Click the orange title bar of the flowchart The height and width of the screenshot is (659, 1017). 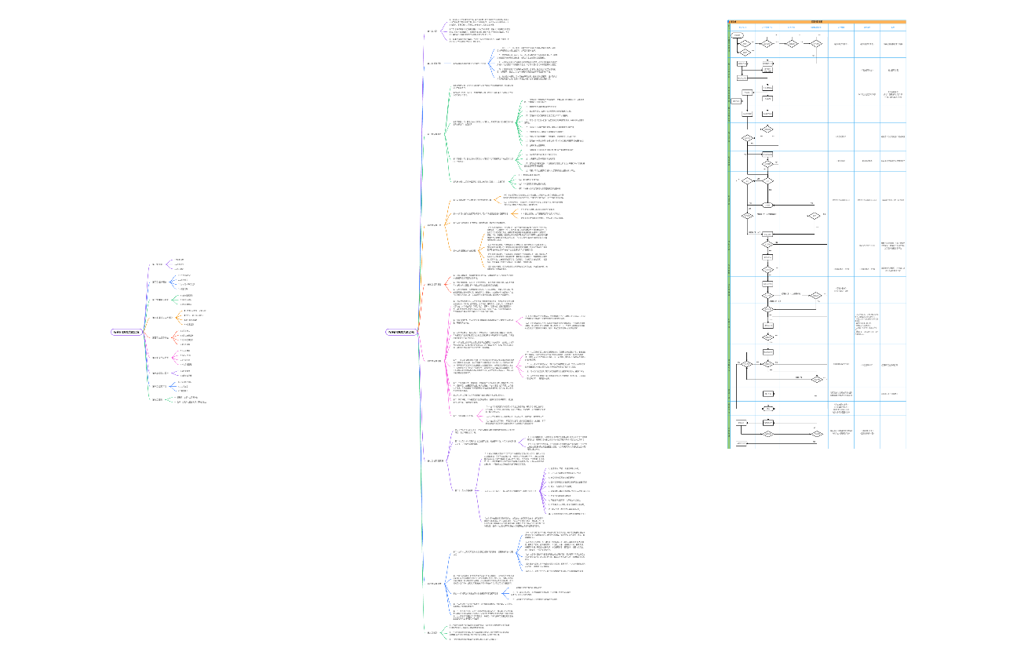[816, 22]
